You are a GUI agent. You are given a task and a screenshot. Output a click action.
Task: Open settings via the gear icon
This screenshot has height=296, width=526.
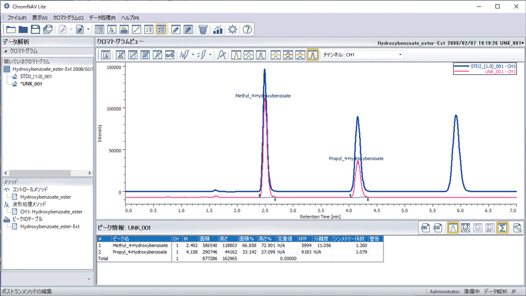[233, 30]
